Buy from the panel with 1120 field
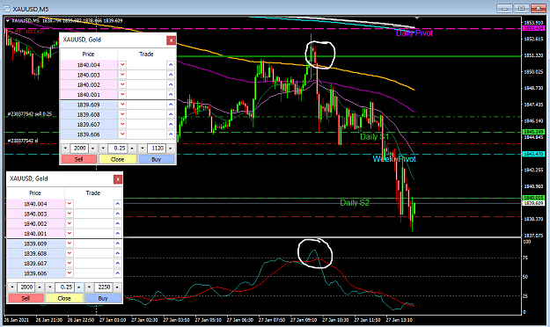The image size is (550, 327). coord(157,159)
